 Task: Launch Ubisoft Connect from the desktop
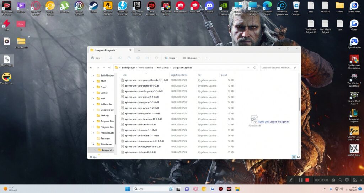pyautogui.click(x=79, y=8)
